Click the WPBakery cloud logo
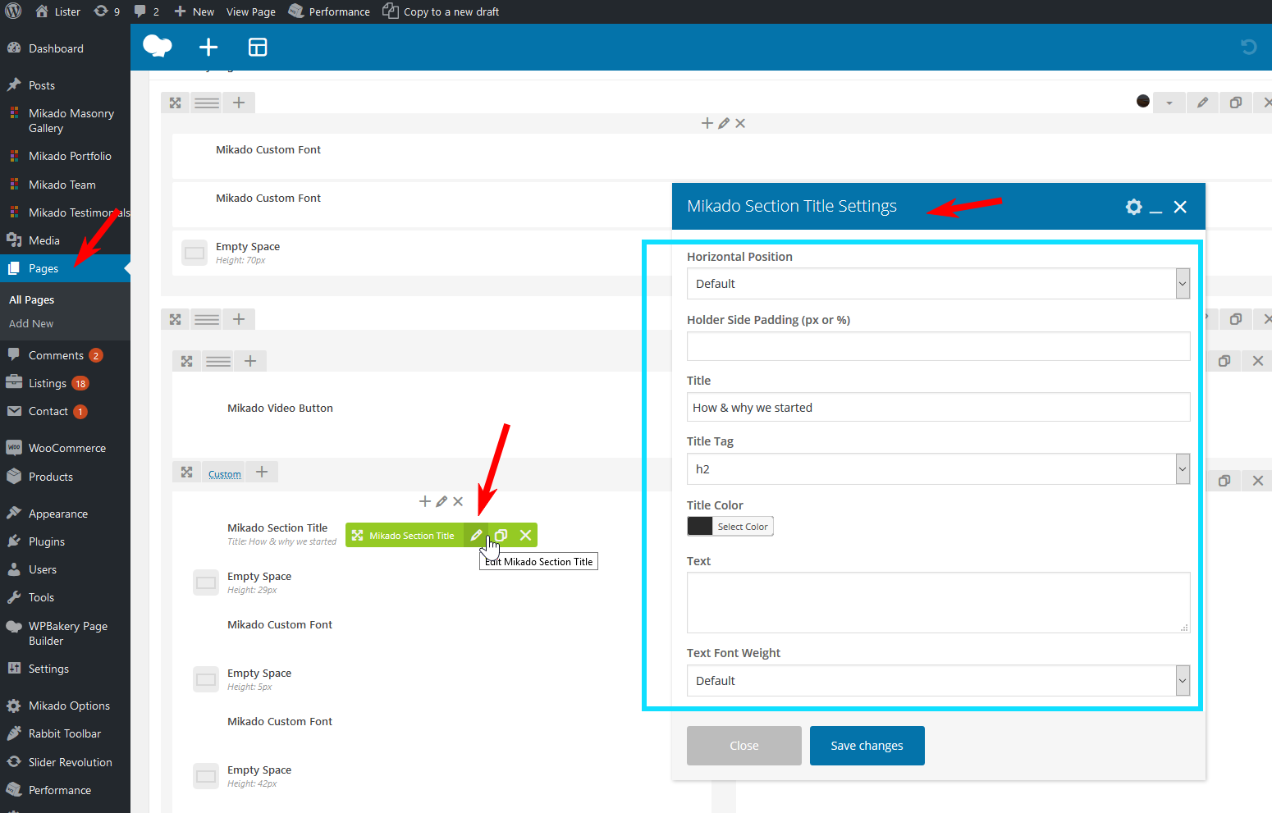 pyautogui.click(x=158, y=47)
